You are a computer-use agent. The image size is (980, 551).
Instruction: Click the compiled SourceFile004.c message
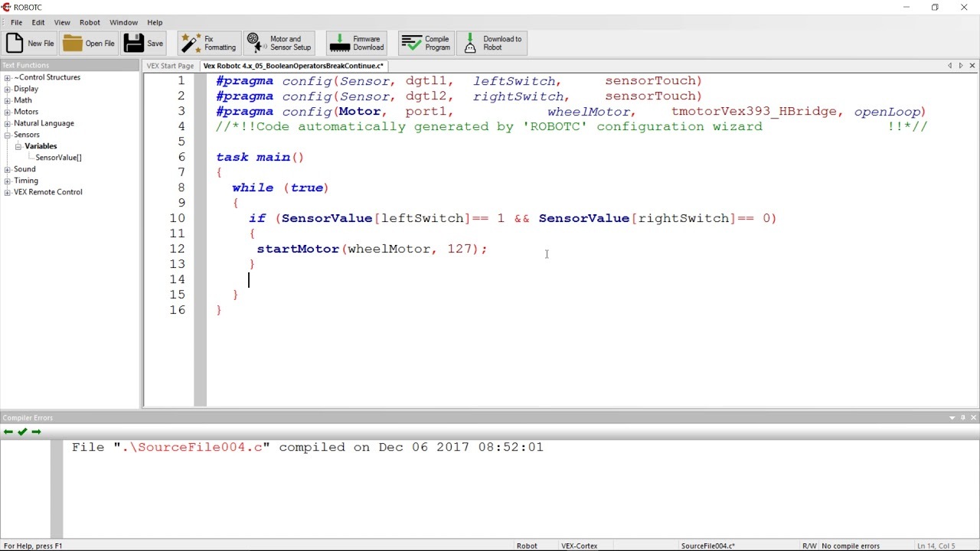click(x=307, y=447)
